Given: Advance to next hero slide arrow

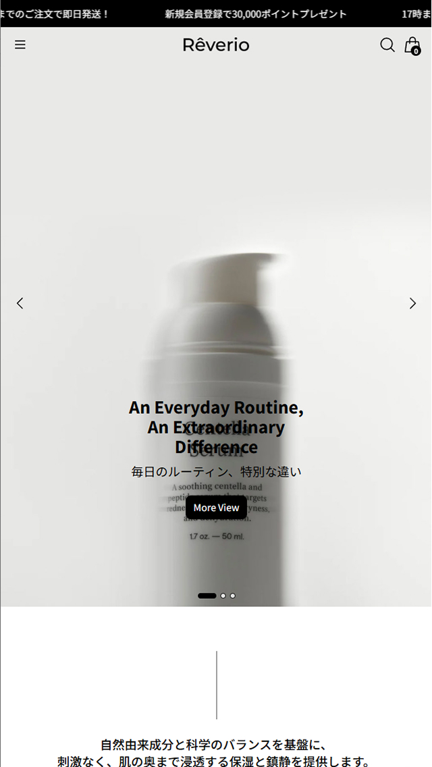Looking at the screenshot, I should pos(412,303).
